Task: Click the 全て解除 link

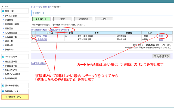Action: (43, 30)
